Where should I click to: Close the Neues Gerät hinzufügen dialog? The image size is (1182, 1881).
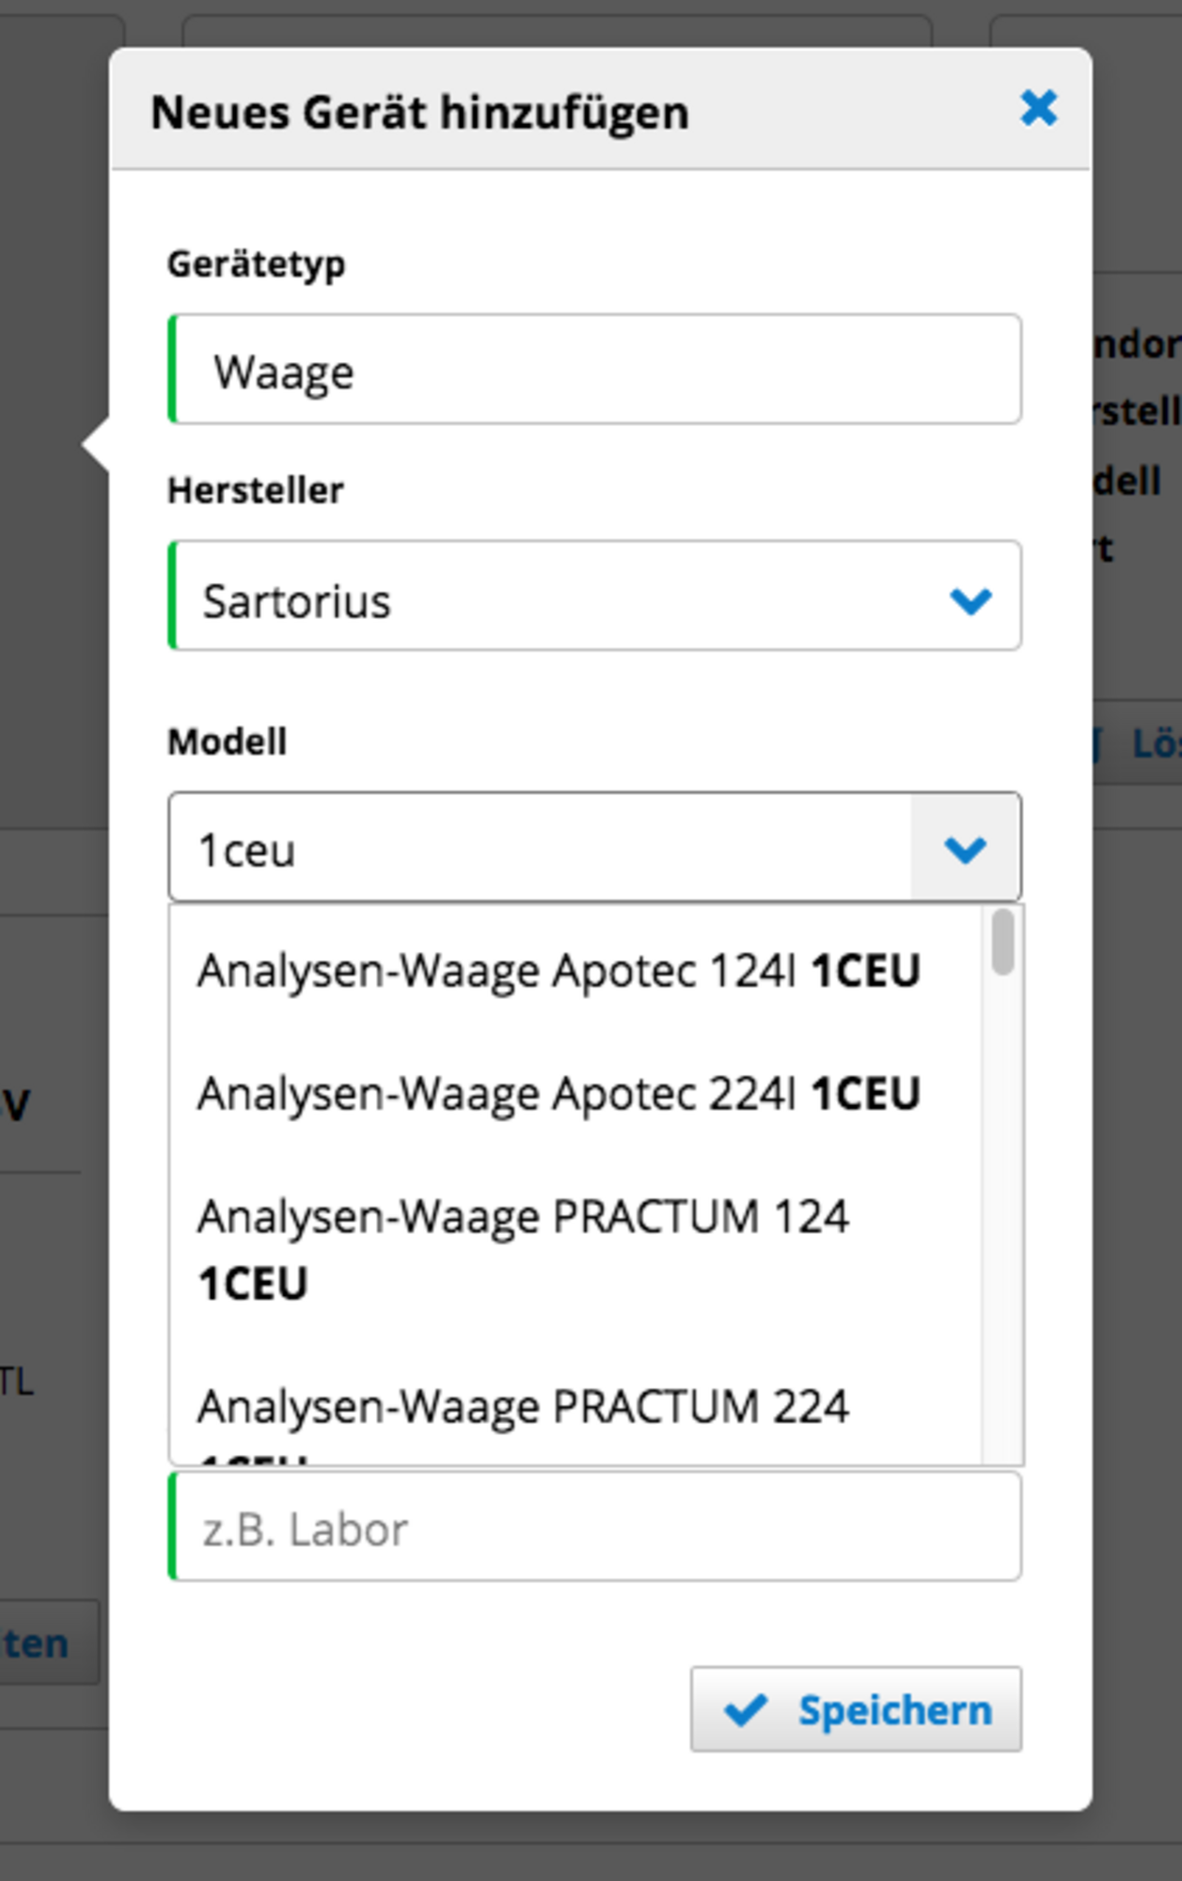(1038, 108)
